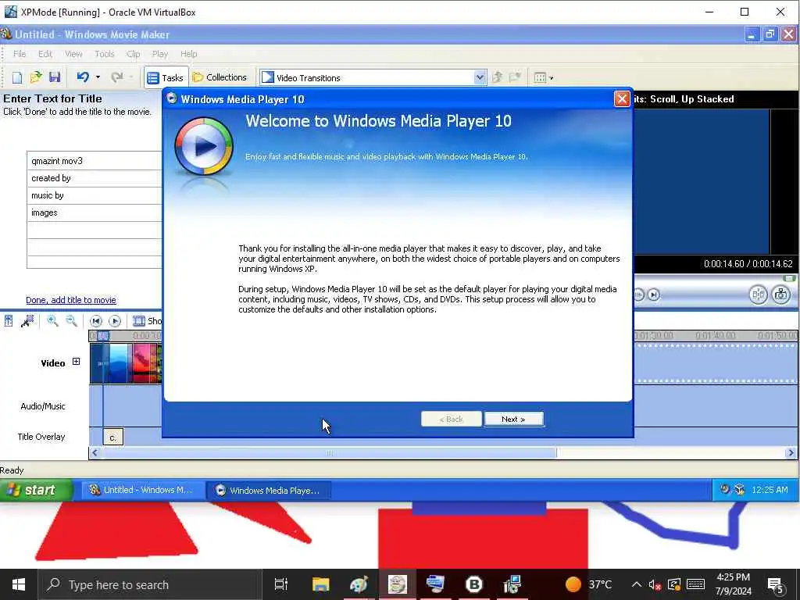
Task: Click the Task View icon on host taskbar
Action: 281,584
